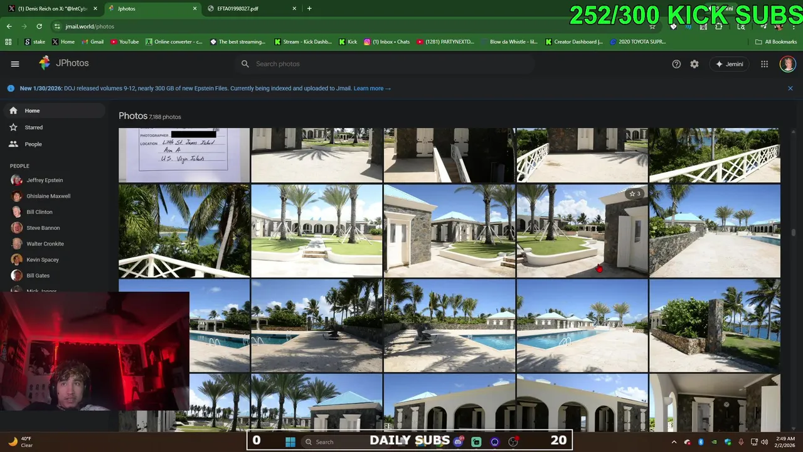Open the YouTube bookmark

[125, 42]
